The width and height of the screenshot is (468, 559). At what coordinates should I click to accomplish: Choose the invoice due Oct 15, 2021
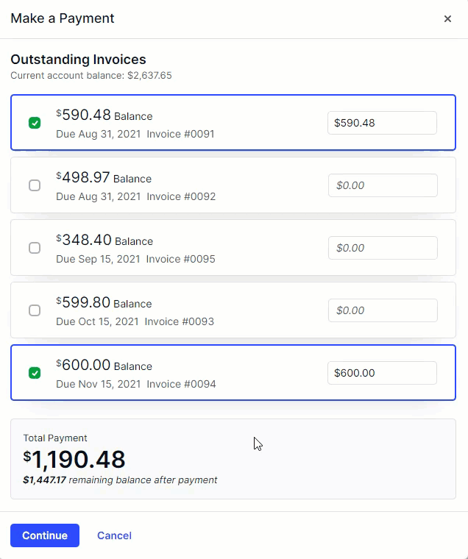[233, 310]
